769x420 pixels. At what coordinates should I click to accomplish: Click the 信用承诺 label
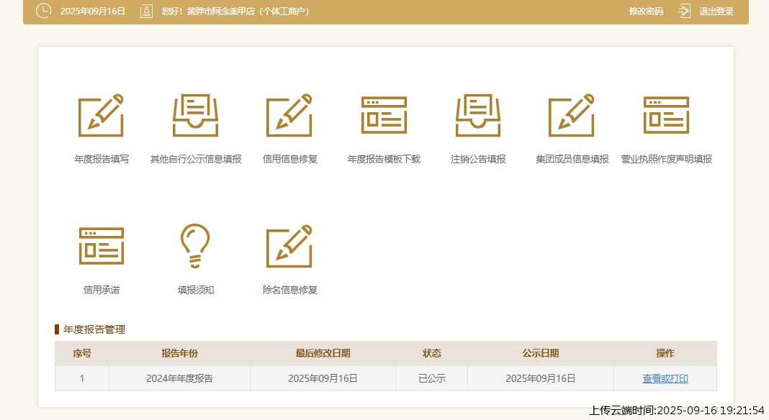click(101, 290)
